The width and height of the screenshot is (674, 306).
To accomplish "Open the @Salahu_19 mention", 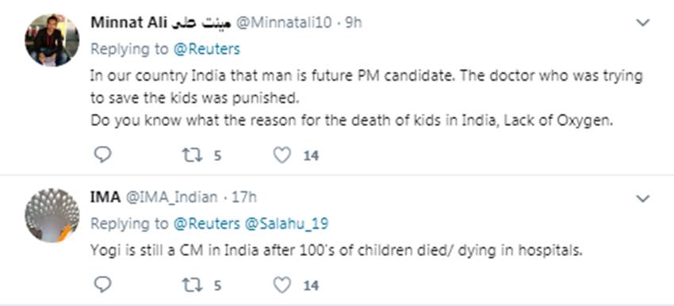I will 287,224.
